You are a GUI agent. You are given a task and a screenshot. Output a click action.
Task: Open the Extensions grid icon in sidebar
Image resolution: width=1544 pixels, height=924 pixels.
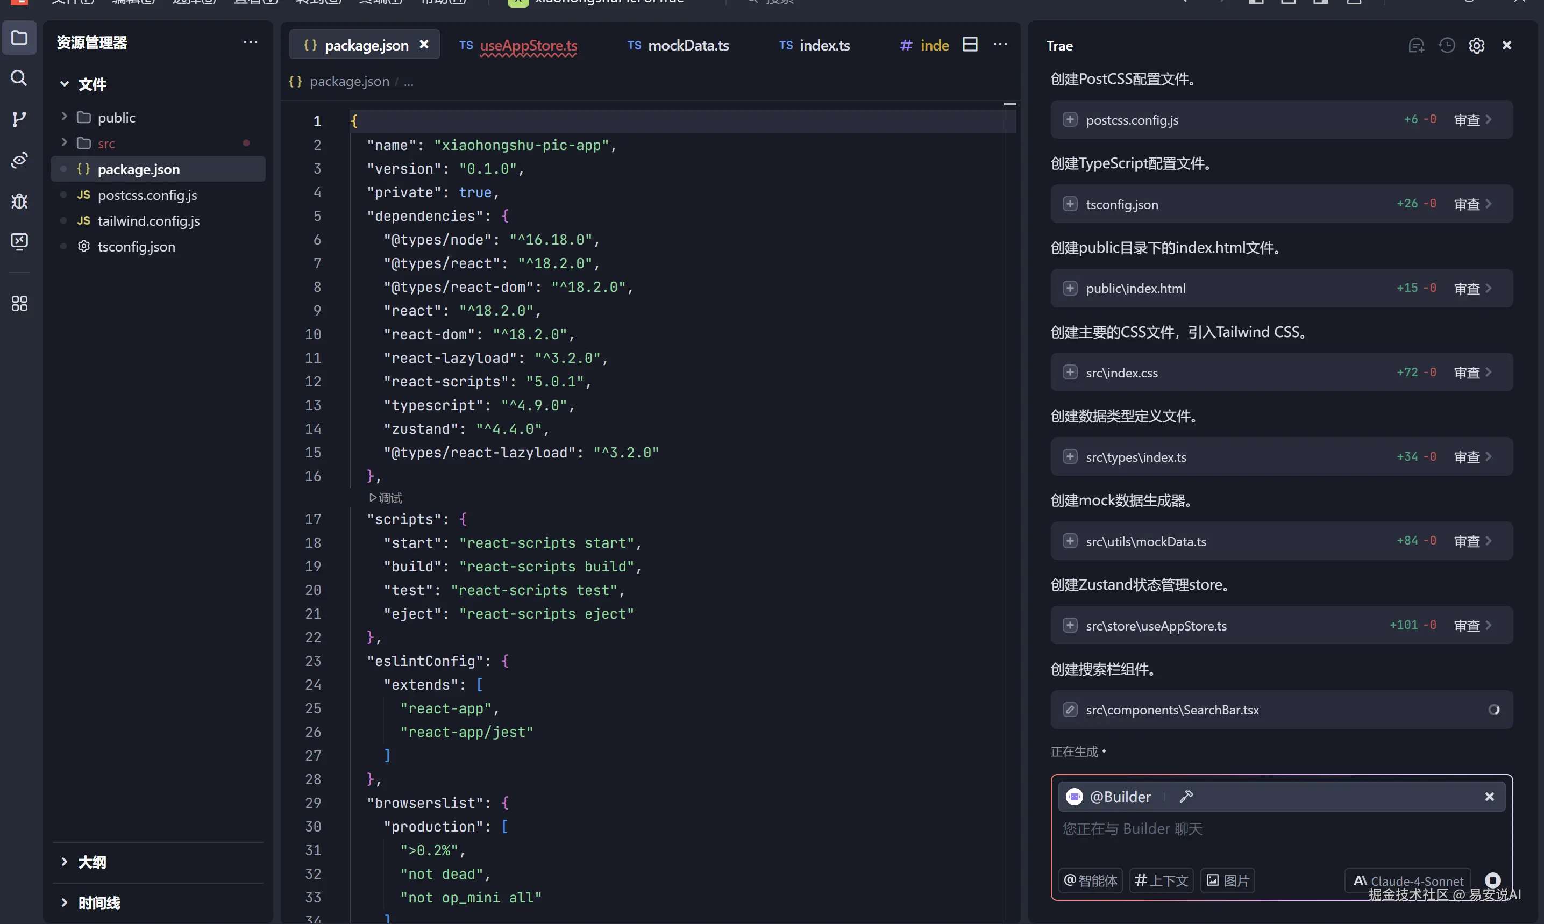pyautogui.click(x=19, y=303)
